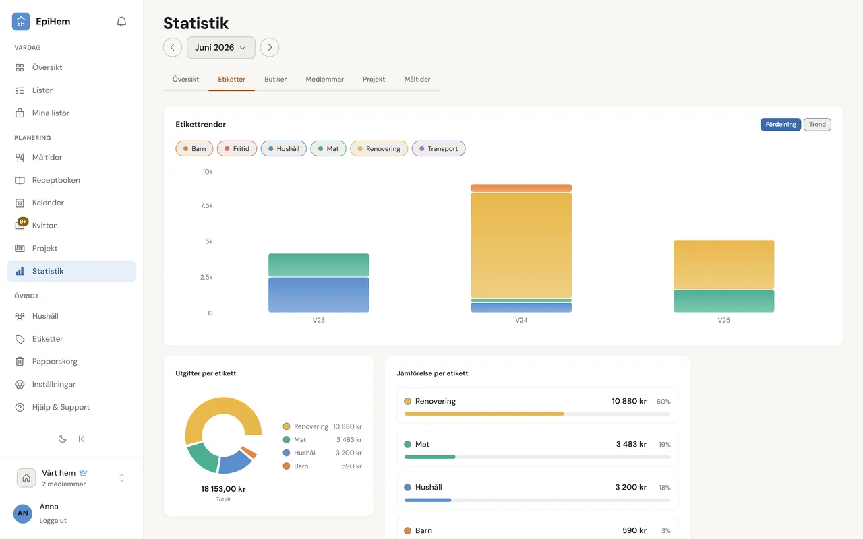Viewport: 863px width, 539px height.
Task: Click the Hushåll people icon
Action: pyautogui.click(x=20, y=316)
